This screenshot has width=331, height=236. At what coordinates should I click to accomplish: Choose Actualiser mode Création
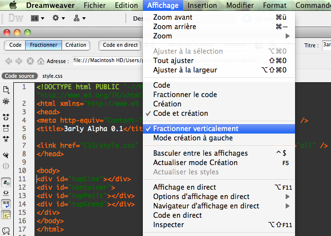219,163
